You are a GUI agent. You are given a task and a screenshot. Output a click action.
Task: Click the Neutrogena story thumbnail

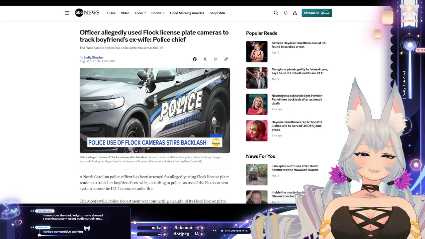(x=257, y=104)
